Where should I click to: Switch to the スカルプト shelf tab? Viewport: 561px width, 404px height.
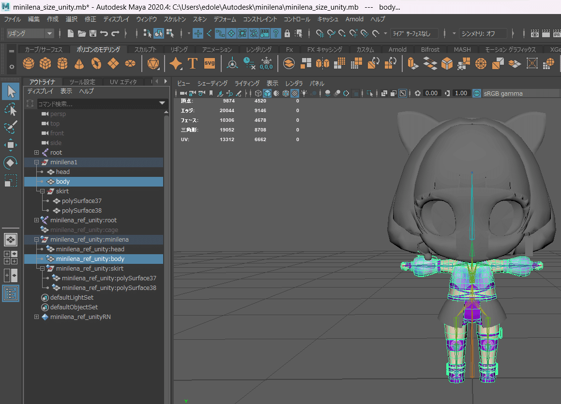[x=145, y=49]
